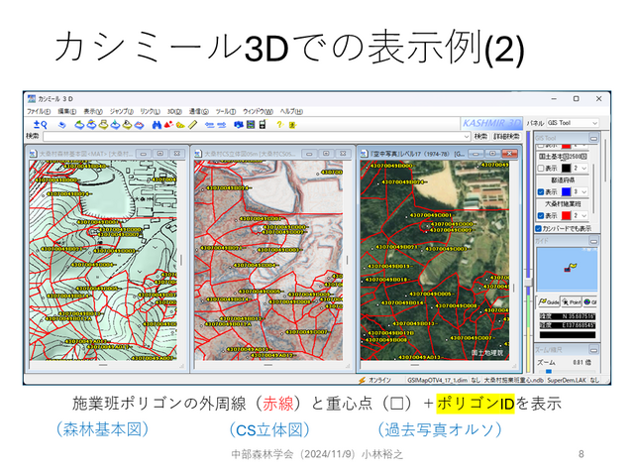Viewport: 634px width, 476px height.
Task: Collapse the ガイド panel section
Action: (593, 241)
